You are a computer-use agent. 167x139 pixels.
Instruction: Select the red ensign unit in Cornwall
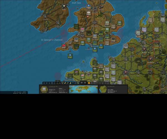pos(64,46)
